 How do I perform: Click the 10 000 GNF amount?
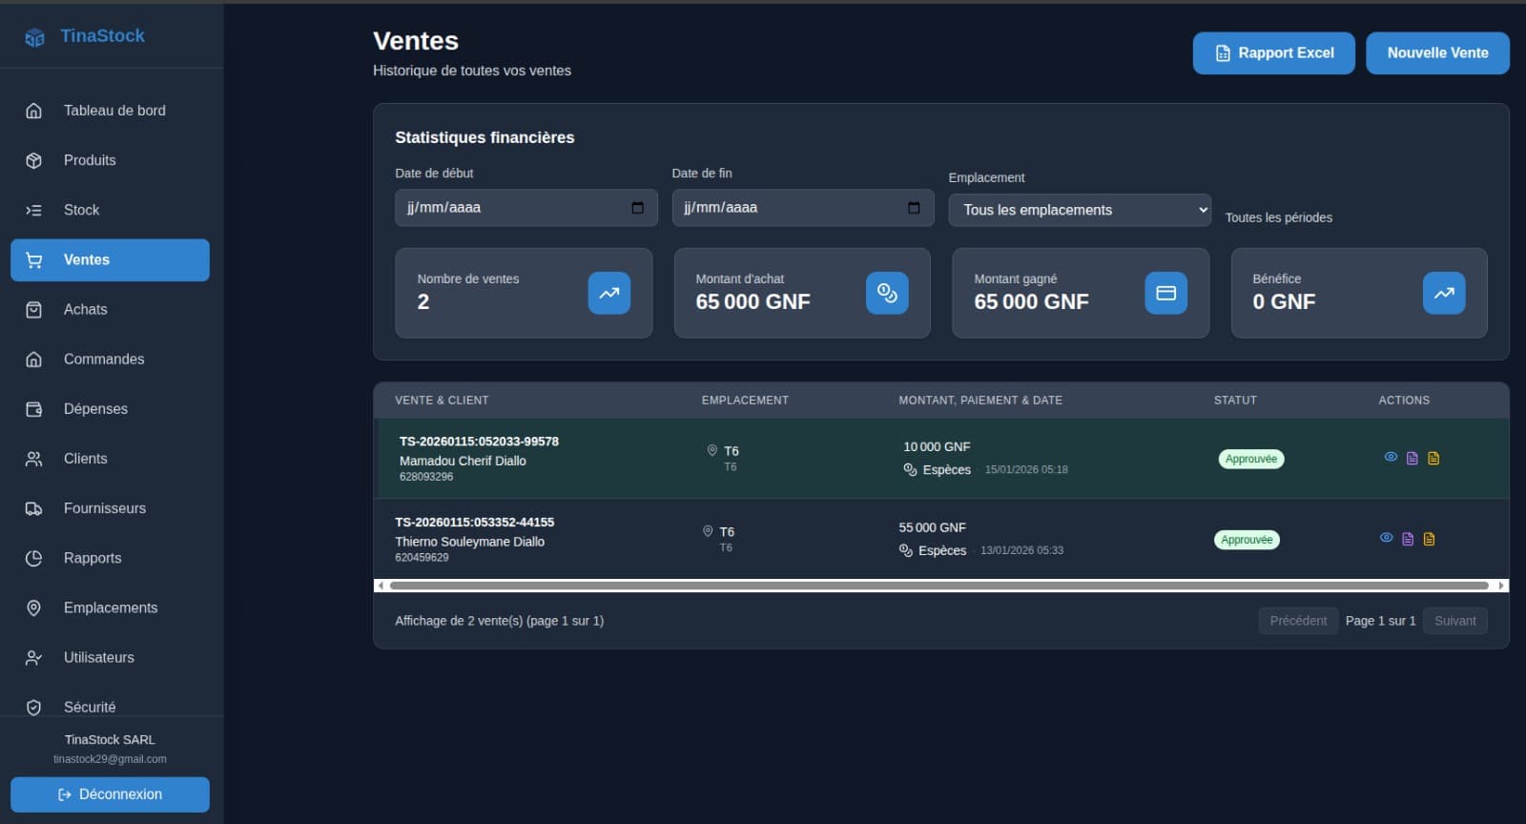tap(937, 447)
